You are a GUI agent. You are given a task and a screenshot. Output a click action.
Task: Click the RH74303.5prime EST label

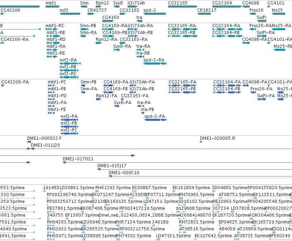[x=133, y=236]
